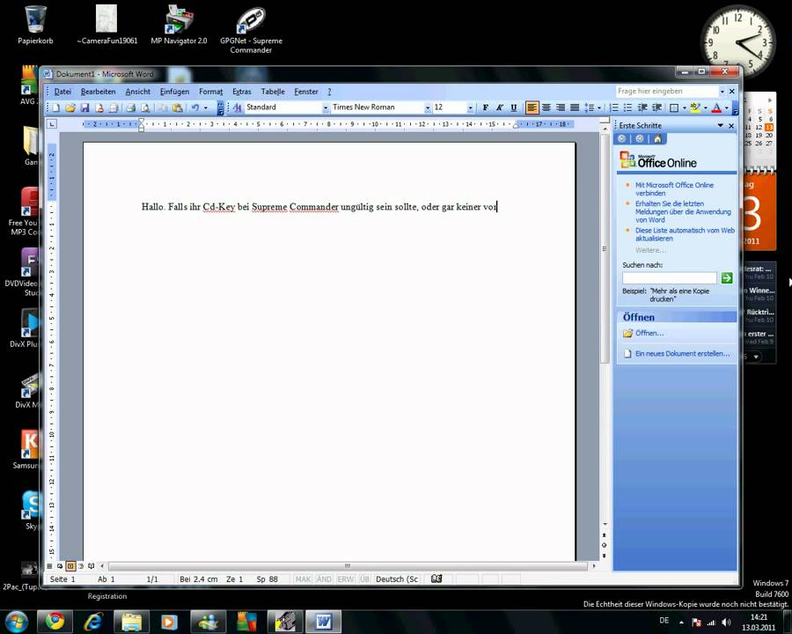Open the Bearbeiten menu

98,92
